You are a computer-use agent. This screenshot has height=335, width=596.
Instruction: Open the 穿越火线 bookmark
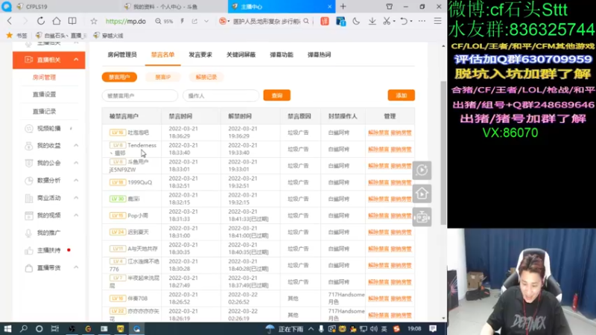click(x=108, y=35)
